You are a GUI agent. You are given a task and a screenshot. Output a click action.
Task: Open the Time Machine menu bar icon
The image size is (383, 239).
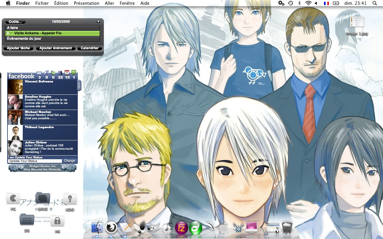click(291, 3)
